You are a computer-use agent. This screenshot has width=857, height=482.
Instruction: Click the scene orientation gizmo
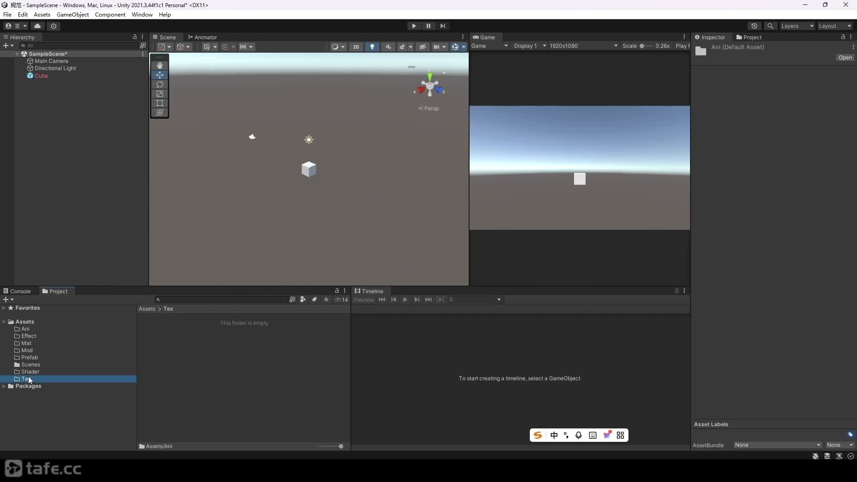click(x=429, y=86)
